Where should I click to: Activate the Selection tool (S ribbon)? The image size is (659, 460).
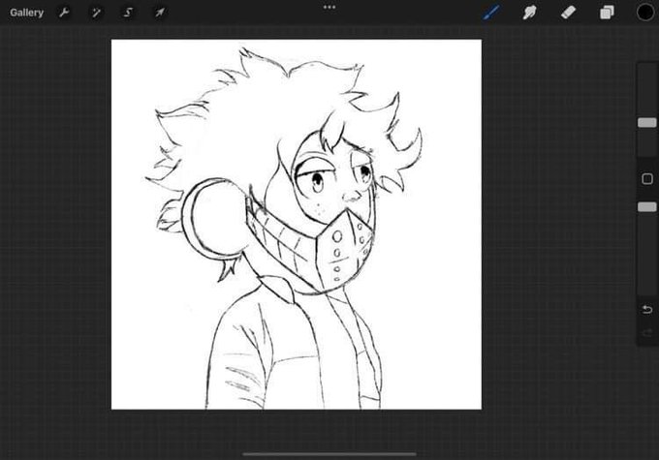click(x=128, y=13)
